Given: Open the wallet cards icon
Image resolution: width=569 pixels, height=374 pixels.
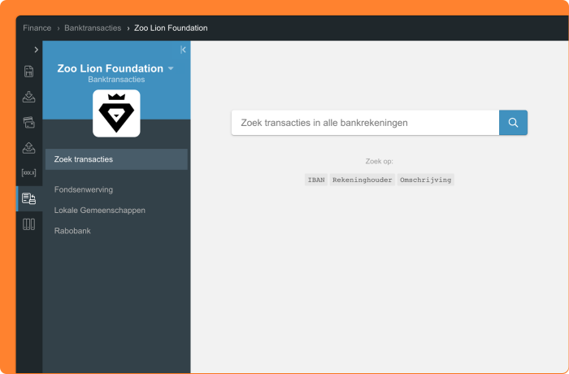Looking at the screenshot, I should (x=28, y=123).
